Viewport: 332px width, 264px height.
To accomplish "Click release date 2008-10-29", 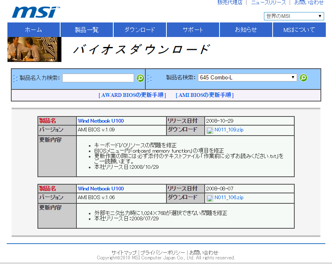I will point(220,121).
